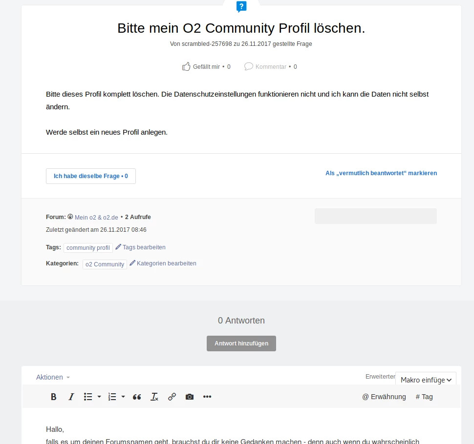Open the bulleted list style dropdown arrow

pyautogui.click(x=99, y=397)
